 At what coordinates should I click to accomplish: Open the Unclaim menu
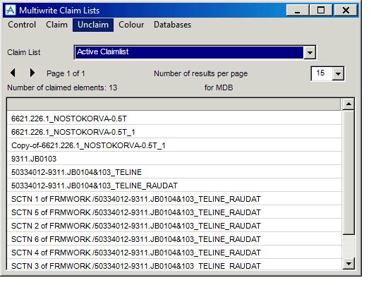coord(93,25)
